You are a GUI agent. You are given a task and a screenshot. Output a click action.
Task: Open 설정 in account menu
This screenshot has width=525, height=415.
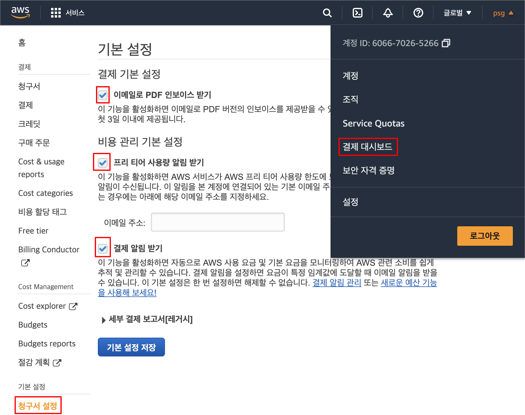pyautogui.click(x=350, y=202)
